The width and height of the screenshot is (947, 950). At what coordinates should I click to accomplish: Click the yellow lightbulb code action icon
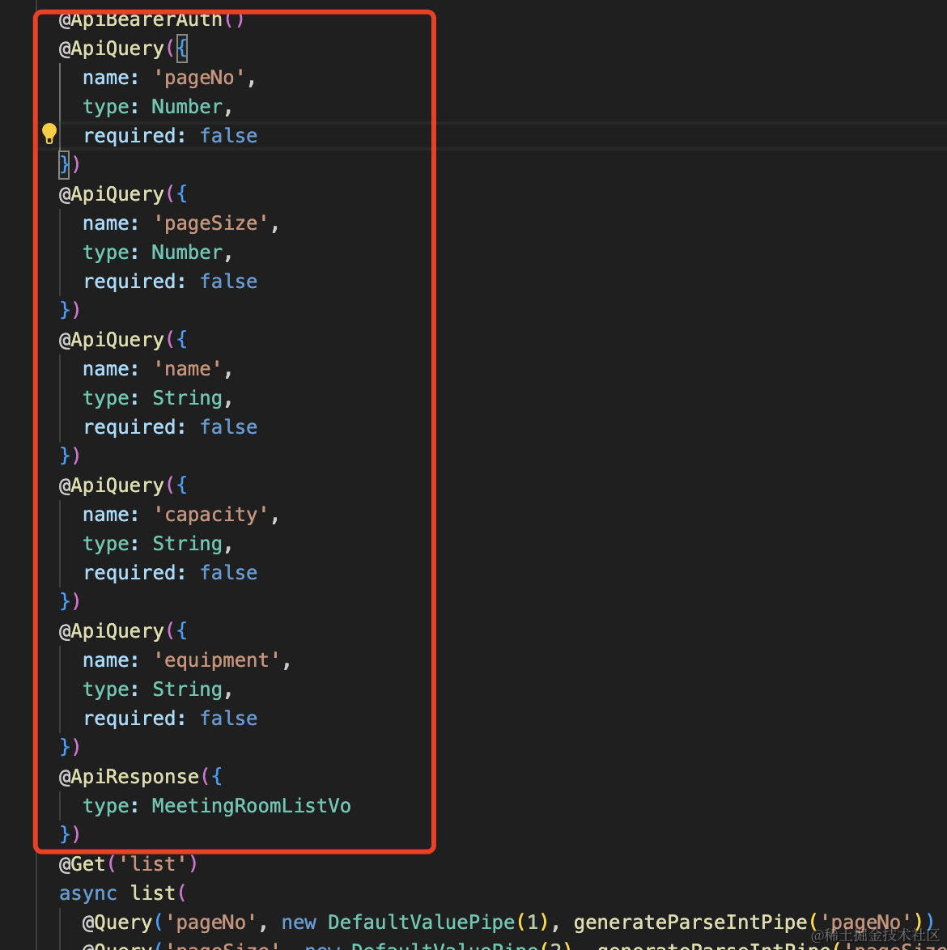coord(49,134)
